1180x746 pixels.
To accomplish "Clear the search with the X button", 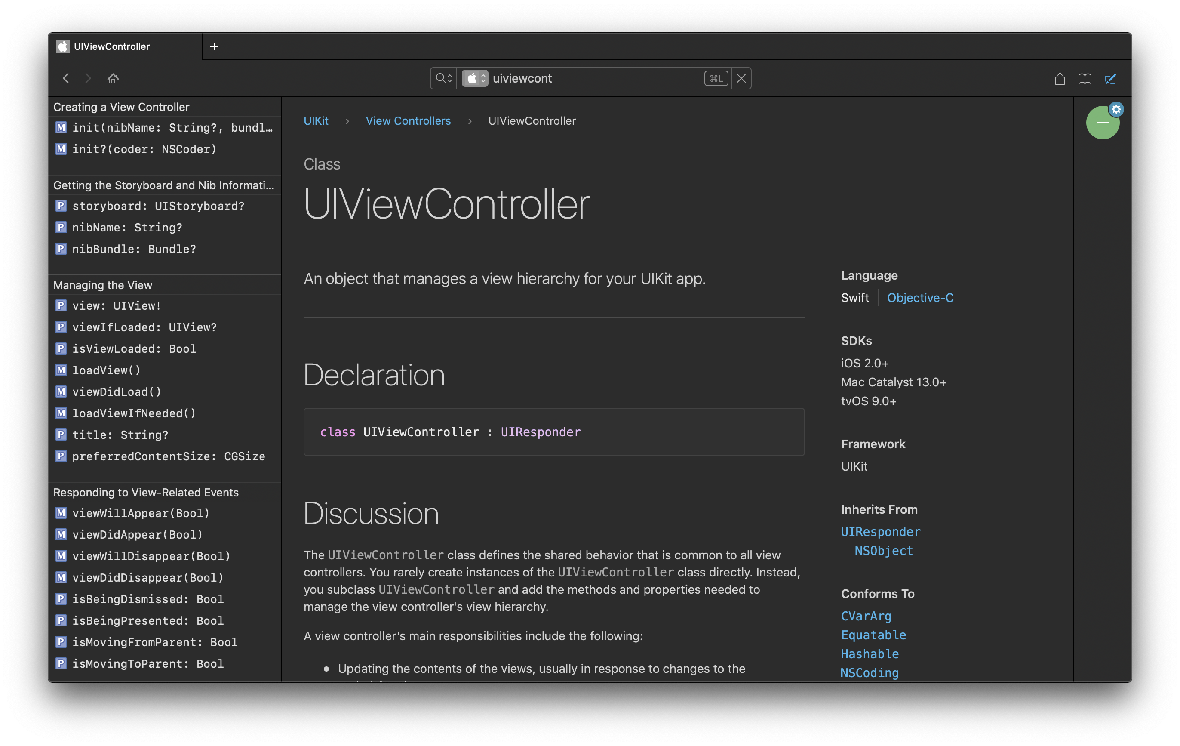I will [x=741, y=78].
